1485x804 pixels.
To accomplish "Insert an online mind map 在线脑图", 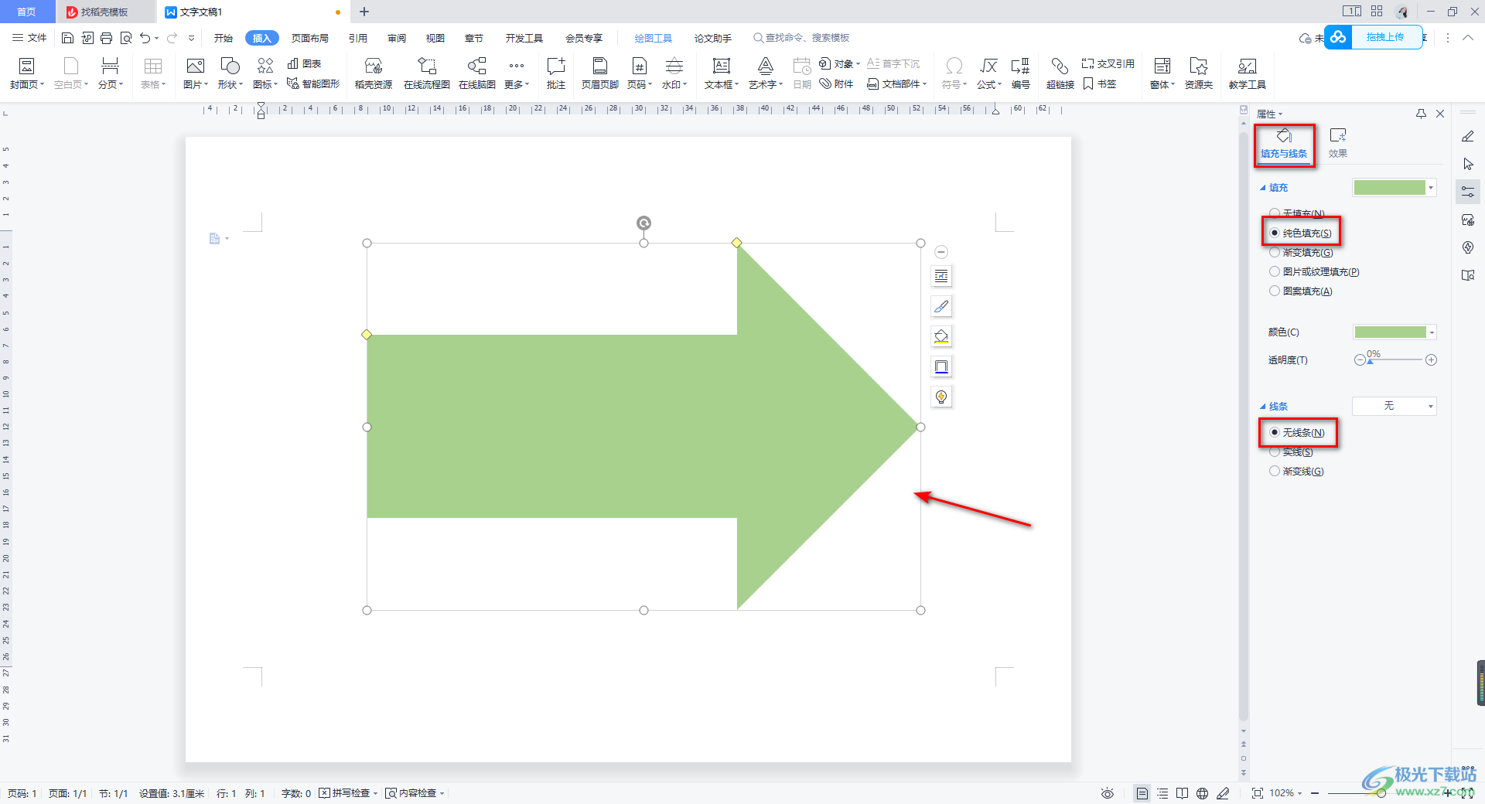I will click(x=477, y=73).
